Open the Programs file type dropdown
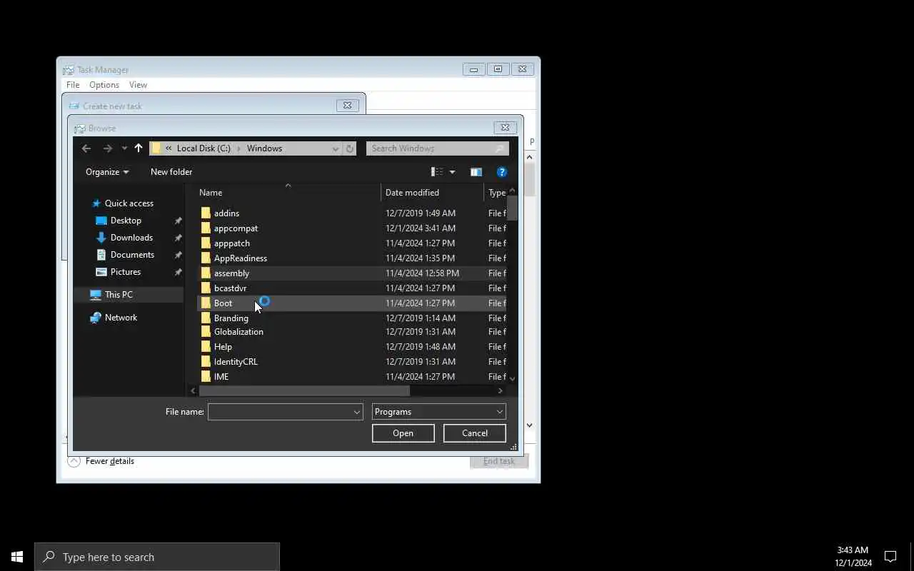This screenshot has width=914, height=571. click(x=439, y=412)
